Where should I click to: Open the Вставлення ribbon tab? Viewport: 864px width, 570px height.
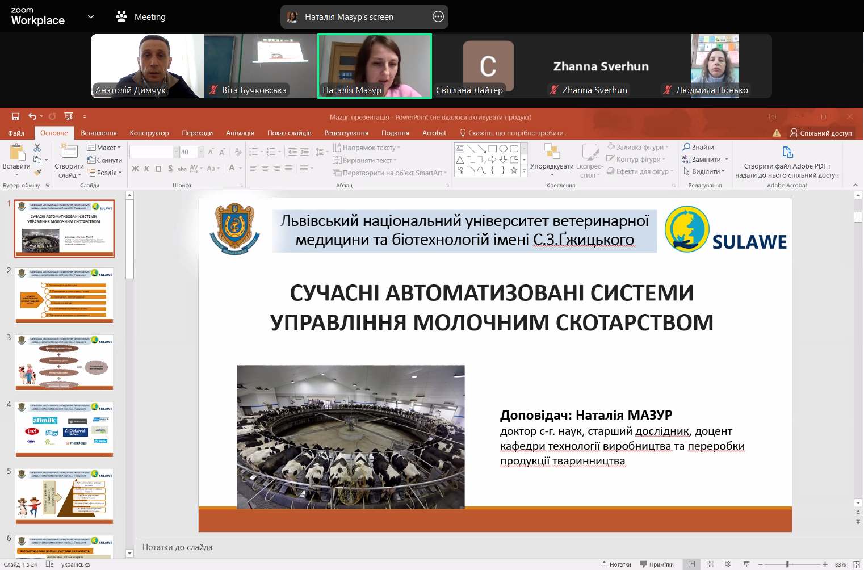pos(98,133)
